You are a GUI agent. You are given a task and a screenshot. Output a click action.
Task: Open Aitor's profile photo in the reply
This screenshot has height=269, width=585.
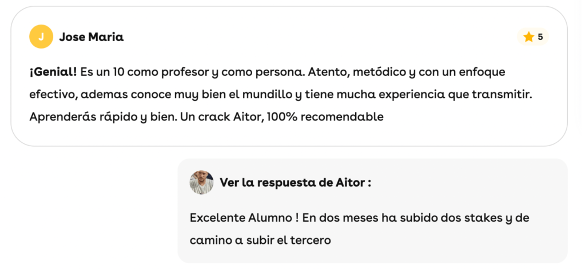click(201, 183)
